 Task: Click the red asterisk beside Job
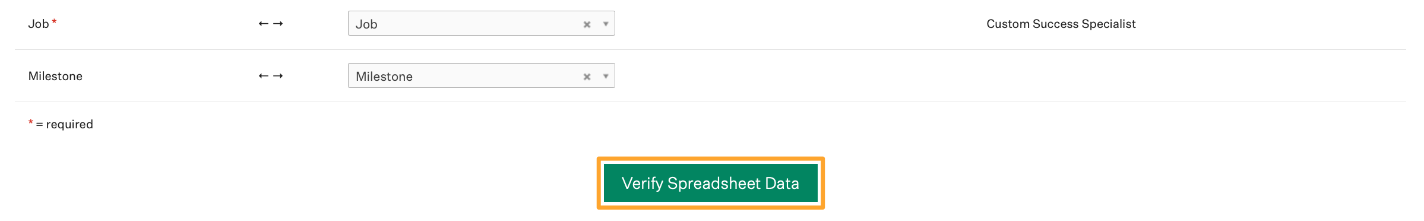point(55,22)
